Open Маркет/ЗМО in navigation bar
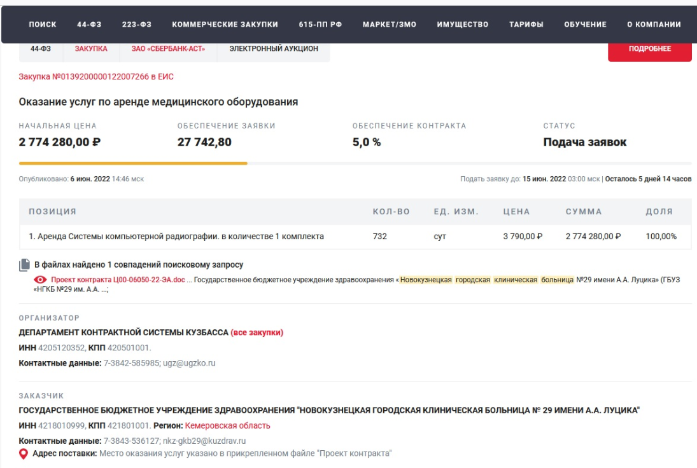 pos(389,24)
